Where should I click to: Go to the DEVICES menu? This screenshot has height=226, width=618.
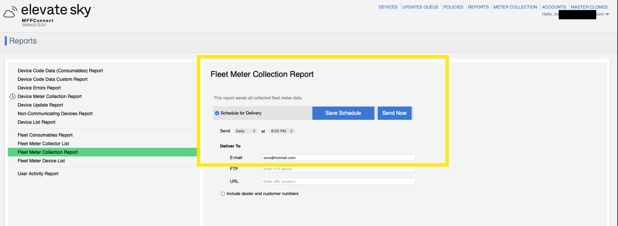point(388,7)
